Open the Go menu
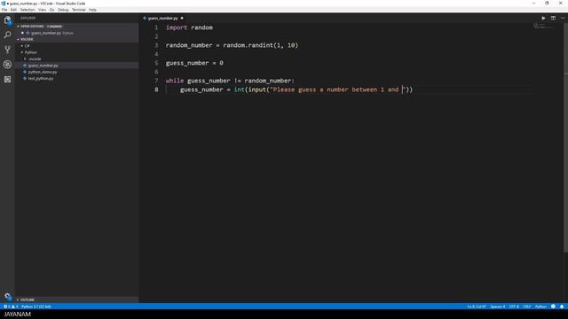This screenshot has width=568, height=319. pos(52,10)
